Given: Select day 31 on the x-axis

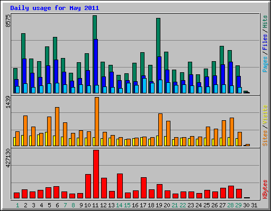Looking at the screenshot, I should click(x=254, y=205).
